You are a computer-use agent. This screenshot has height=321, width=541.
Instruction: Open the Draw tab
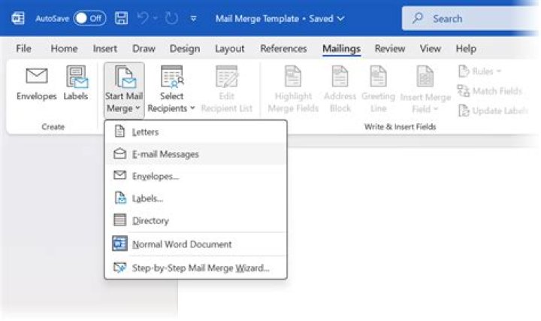pos(144,49)
